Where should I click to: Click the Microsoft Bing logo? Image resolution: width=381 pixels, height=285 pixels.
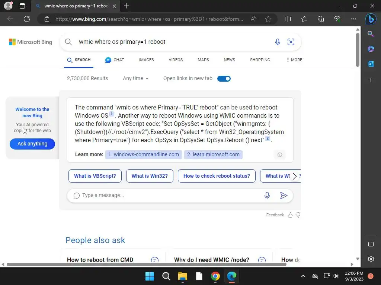31,42
